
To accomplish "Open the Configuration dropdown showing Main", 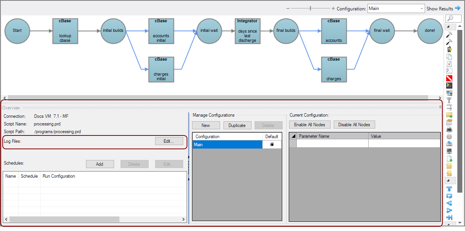I will click(x=396, y=8).
